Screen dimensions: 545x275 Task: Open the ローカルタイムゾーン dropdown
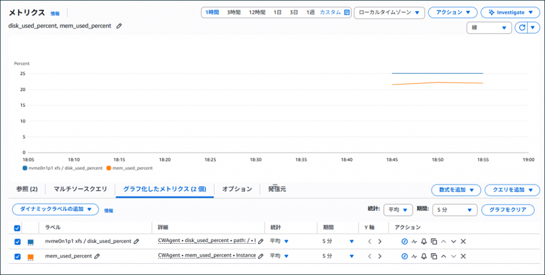(x=389, y=12)
